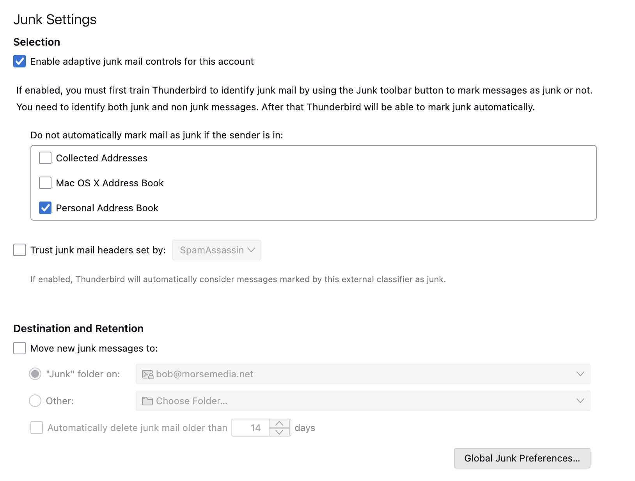Disable adaptive junk mail controls checkbox
The height and width of the screenshot is (481, 635).
coord(20,61)
